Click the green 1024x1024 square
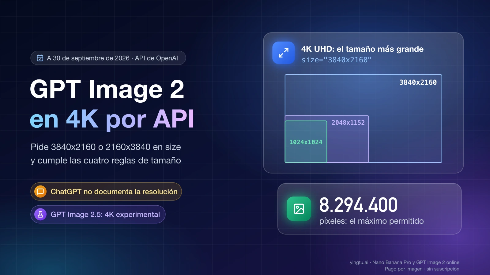Viewport: 490px width, 275px height. pyautogui.click(x=306, y=142)
